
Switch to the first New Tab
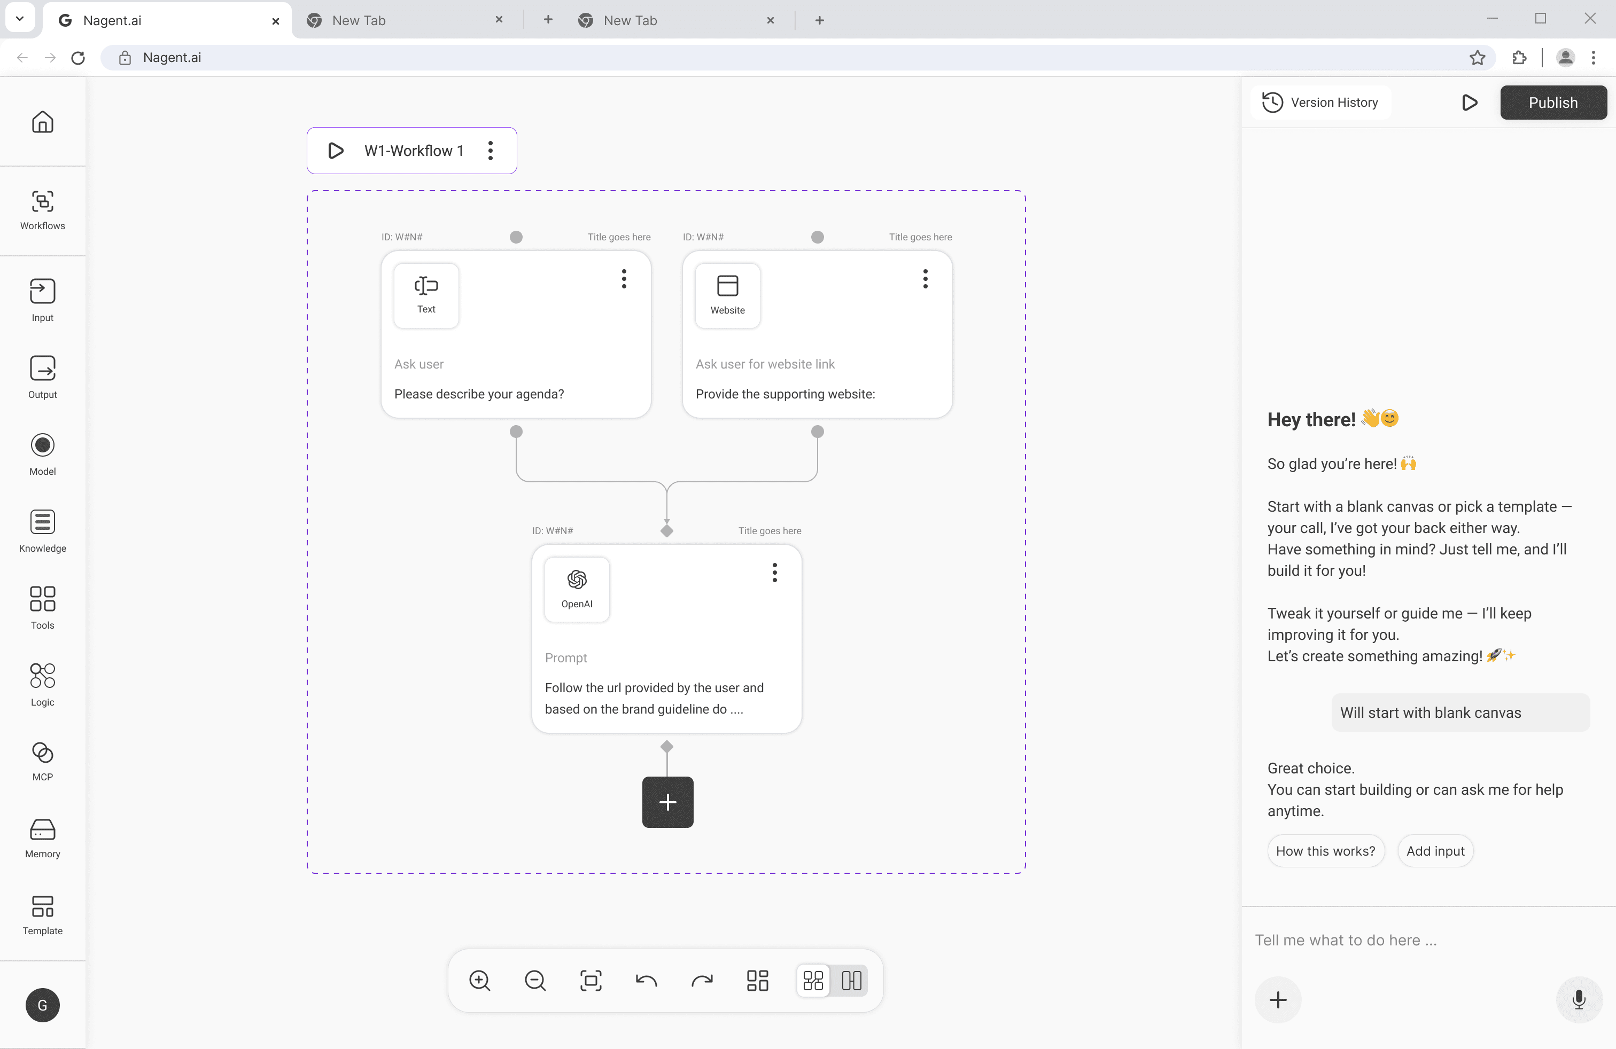(x=359, y=20)
